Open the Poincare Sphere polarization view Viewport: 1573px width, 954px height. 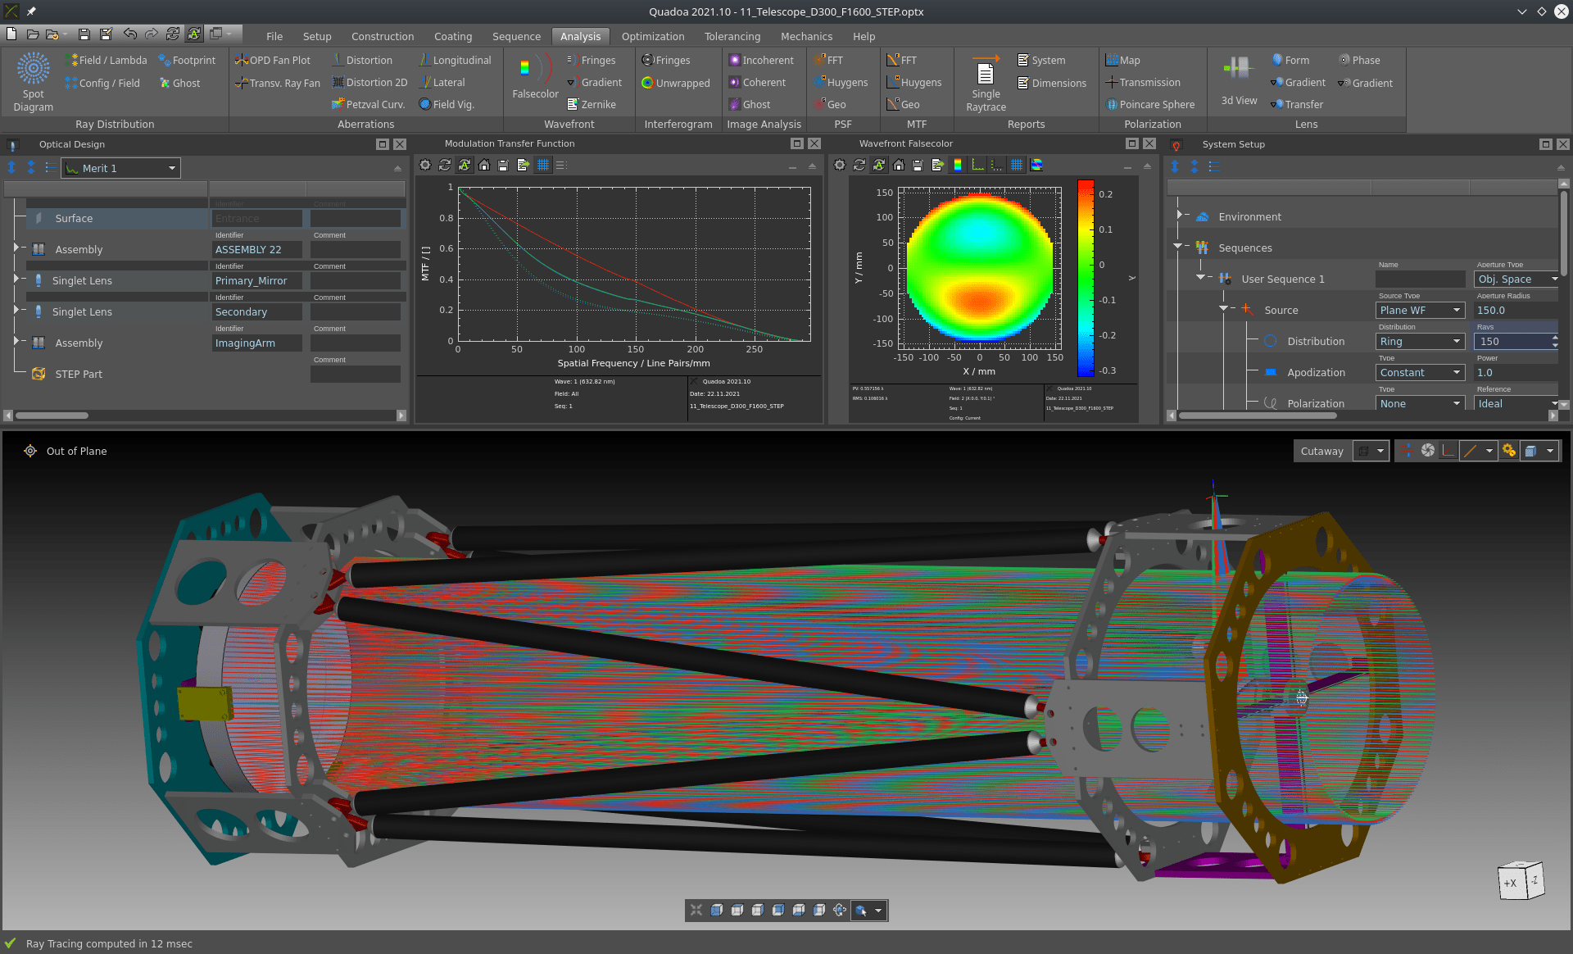pos(1152,104)
